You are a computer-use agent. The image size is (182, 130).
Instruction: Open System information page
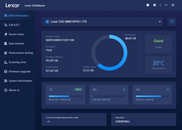18,81
